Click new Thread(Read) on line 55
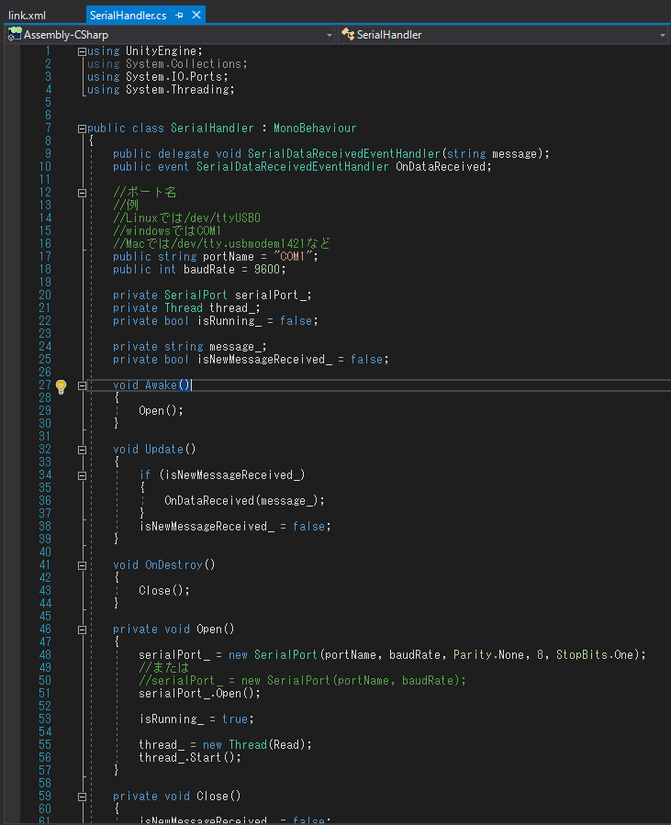671x825 pixels. click(254, 744)
